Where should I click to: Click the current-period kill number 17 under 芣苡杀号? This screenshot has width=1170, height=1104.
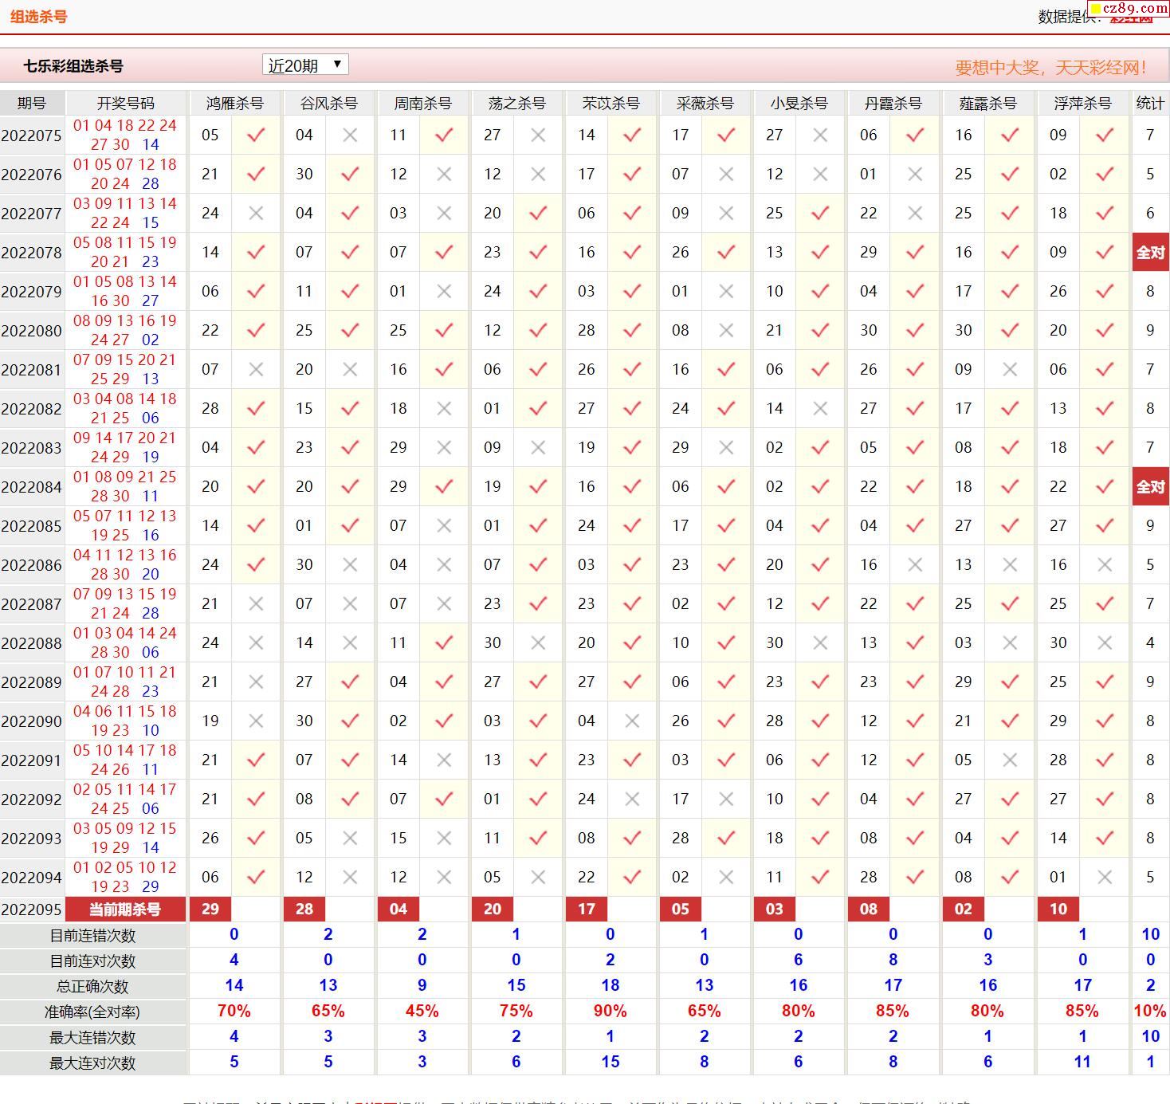[587, 910]
